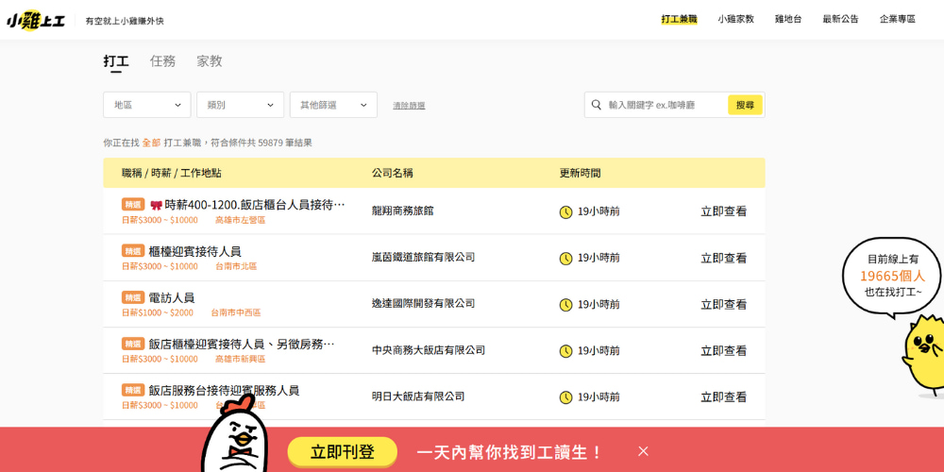Click clock icon in 龍翔商務旅館 row
The image size is (944, 472).
(x=566, y=211)
